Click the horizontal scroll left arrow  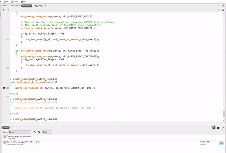pyautogui.click(x=3, y=123)
